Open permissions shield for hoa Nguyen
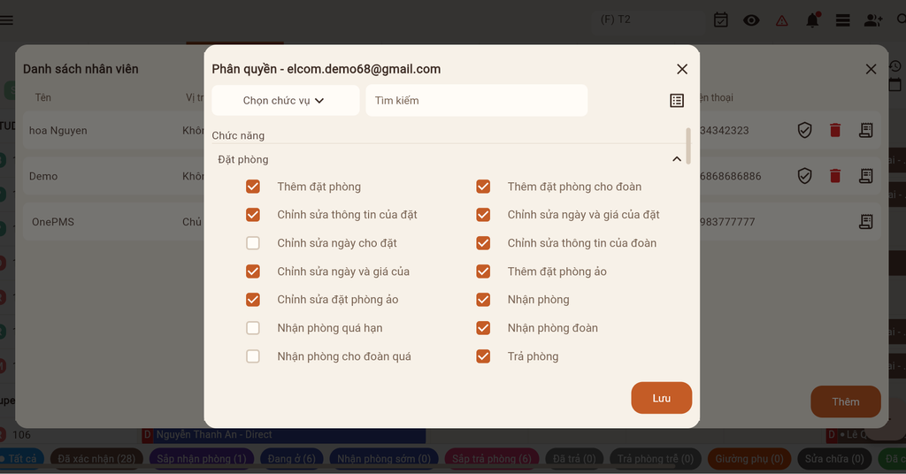This screenshot has width=906, height=474. tap(804, 131)
